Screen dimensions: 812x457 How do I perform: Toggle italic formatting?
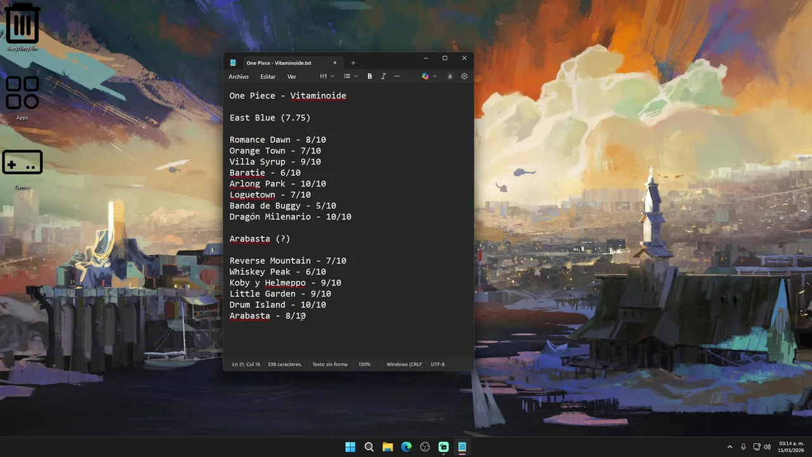[x=383, y=76]
